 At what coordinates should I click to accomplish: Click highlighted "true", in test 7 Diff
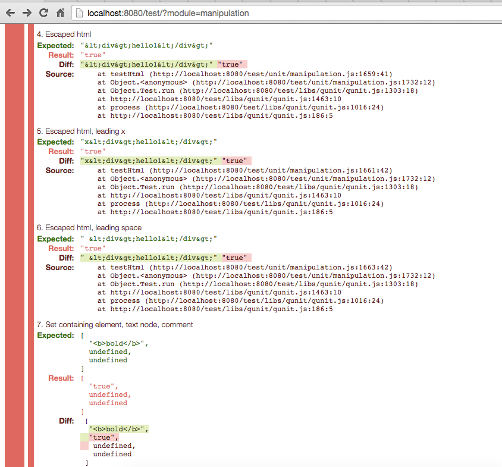pyautogui.click(x=103, y=437)
